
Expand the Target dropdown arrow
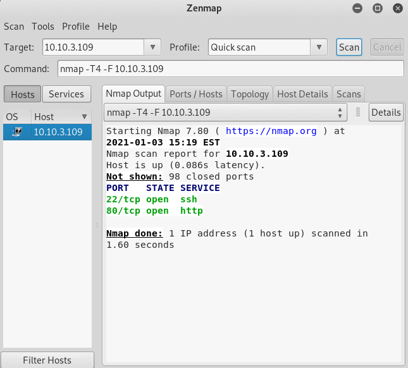pos(152,47)
